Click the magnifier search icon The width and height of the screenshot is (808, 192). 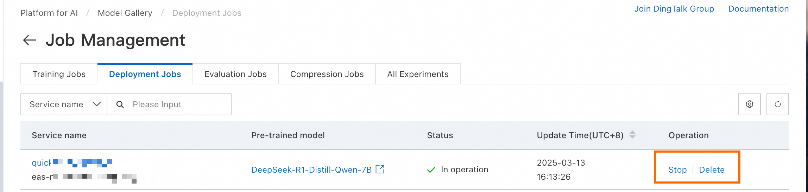click(x=120, y=104)
